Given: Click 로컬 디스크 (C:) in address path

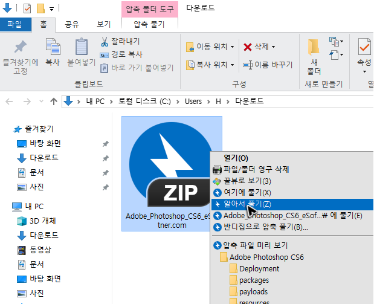Looking at the screenshot, I should [x=144, y=102].
